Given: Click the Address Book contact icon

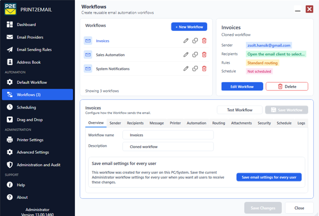Looking at the screenshot, I should pos(10,62).
